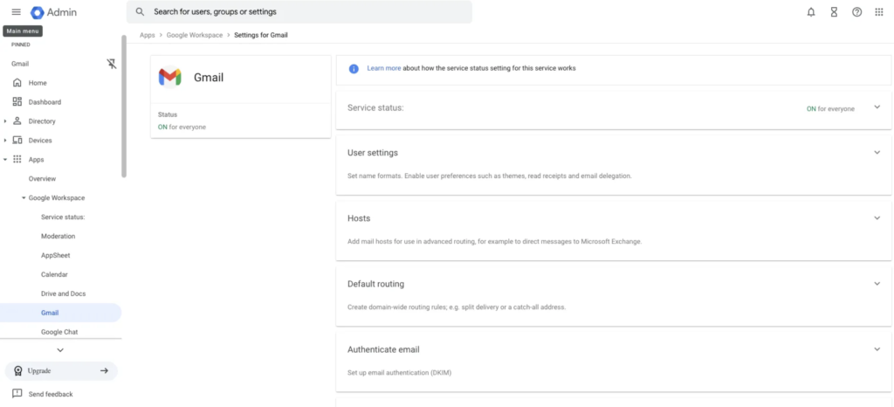Click the Upgrade arrow icon
Viewport: 894px width, 407px height.
coord(105,370)
